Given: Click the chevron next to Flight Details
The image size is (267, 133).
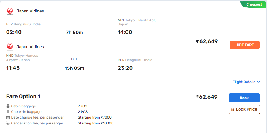Looking at the screenshot, I should pos(258,82).
